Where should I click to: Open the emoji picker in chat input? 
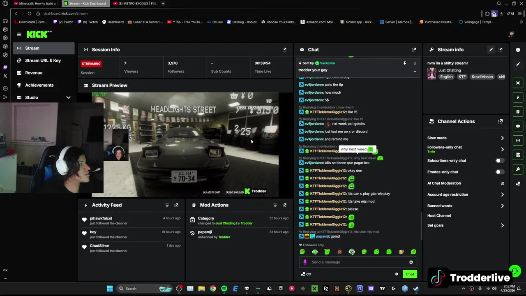(x=411, y=262)
